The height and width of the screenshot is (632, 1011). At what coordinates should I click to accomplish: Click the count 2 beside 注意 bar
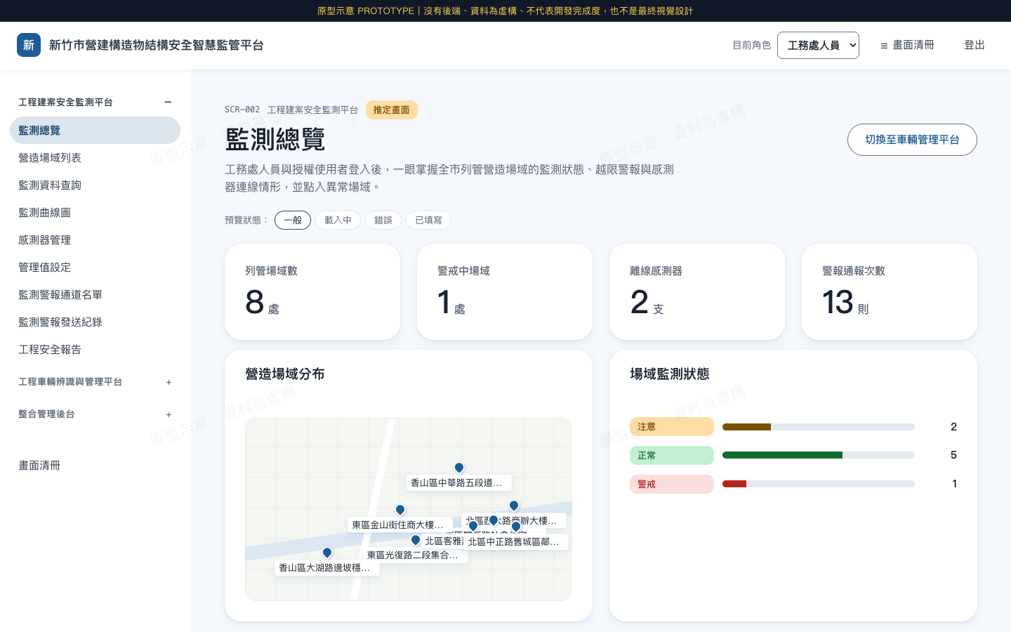point(953,427)
